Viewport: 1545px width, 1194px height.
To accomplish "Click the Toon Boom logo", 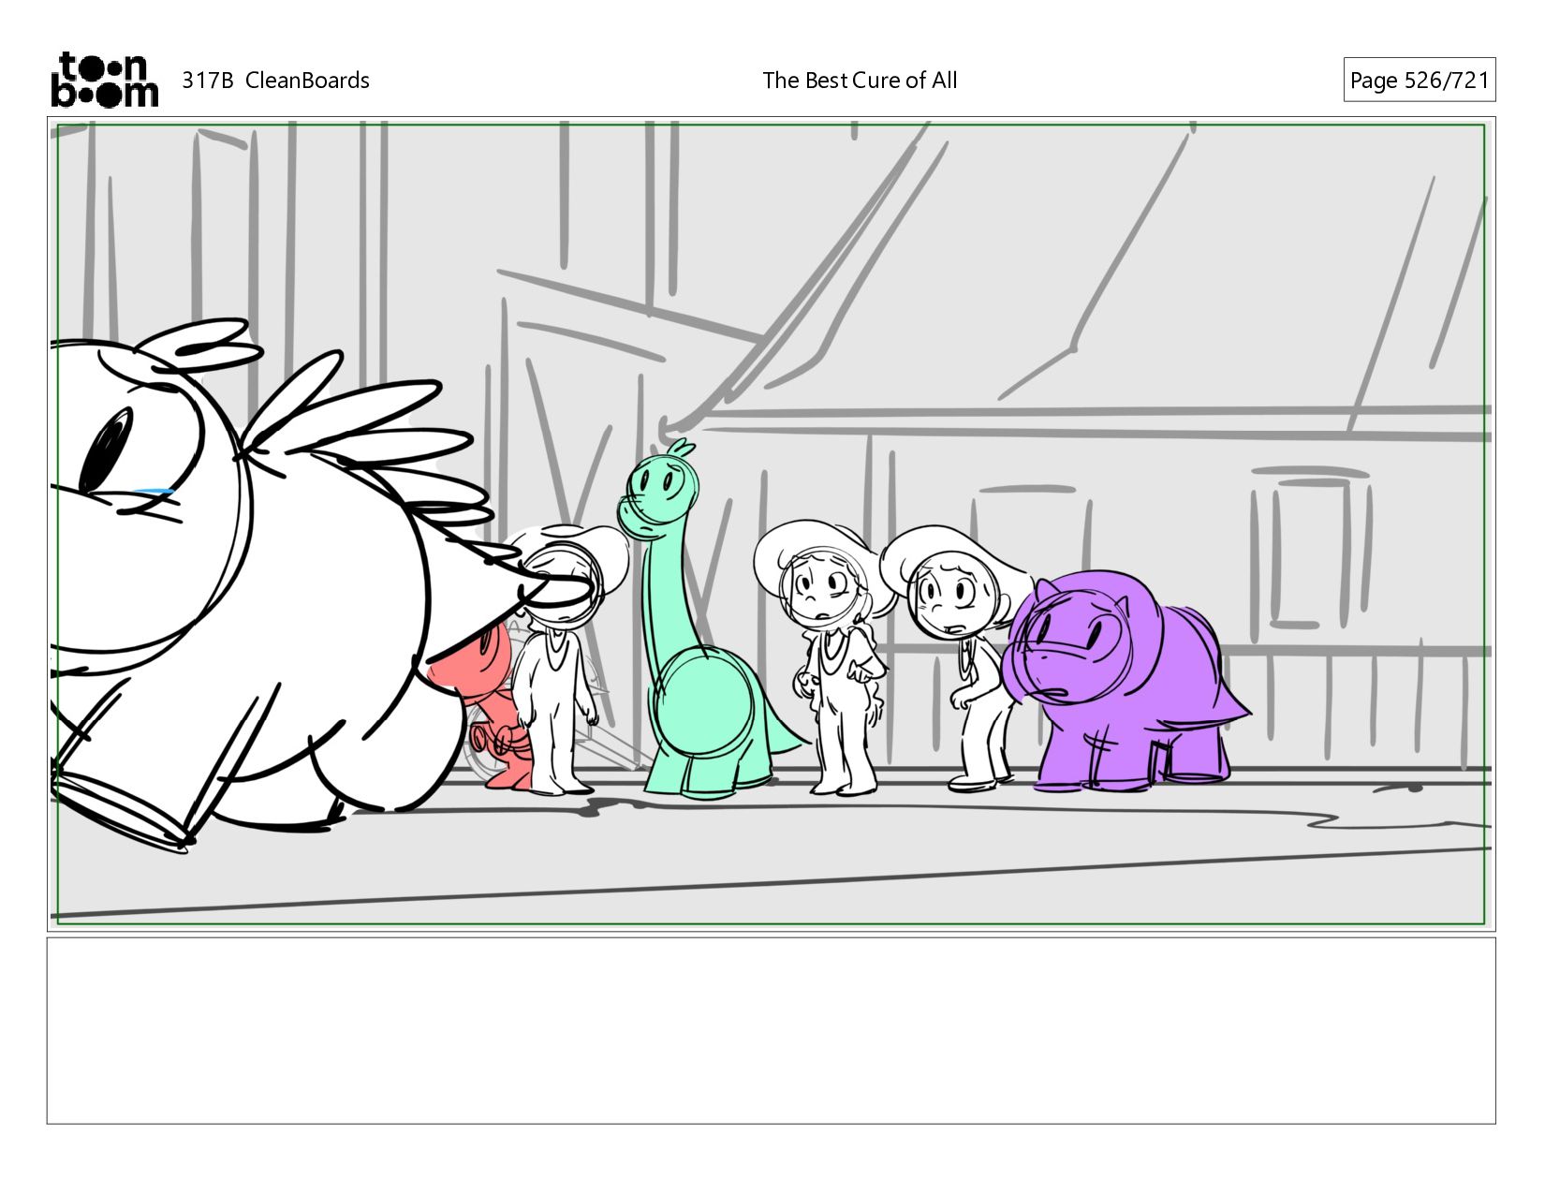I will click(x=104, y=80).
